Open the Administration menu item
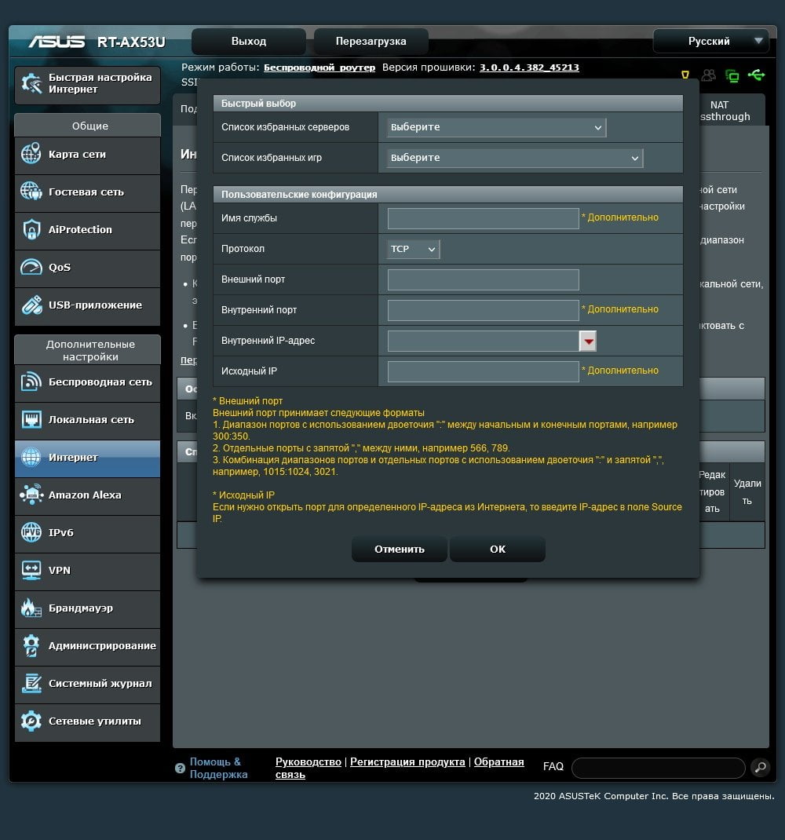 pyautogui.click(x=87, y=646)
